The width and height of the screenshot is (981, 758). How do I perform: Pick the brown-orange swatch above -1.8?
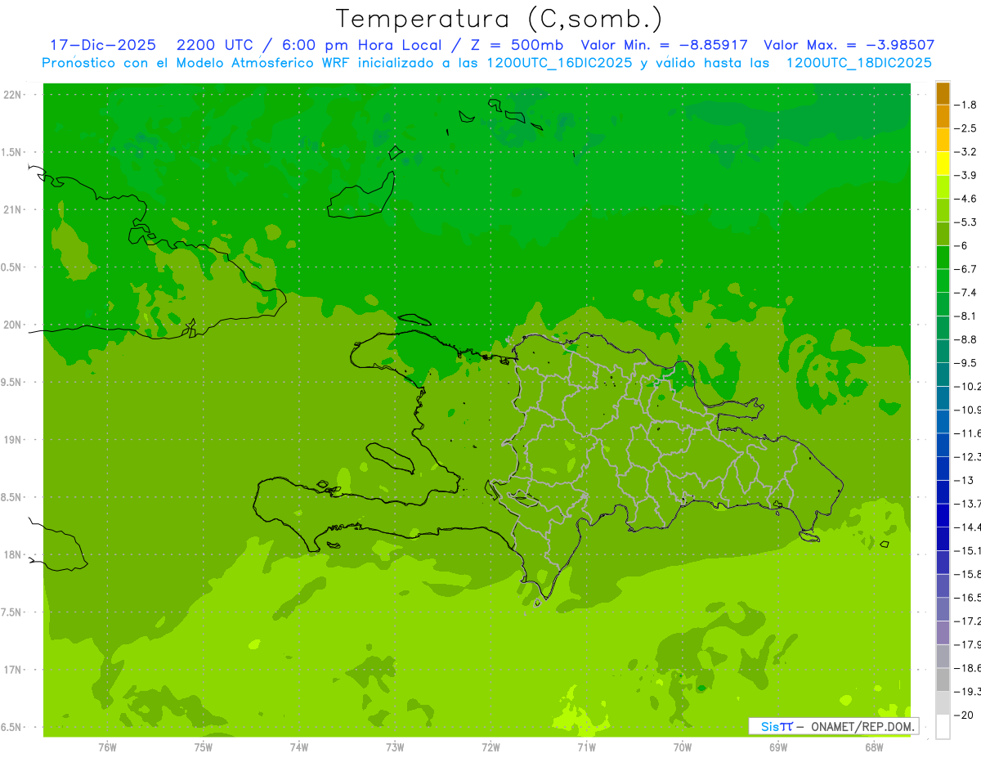click(x=943, y=93)
